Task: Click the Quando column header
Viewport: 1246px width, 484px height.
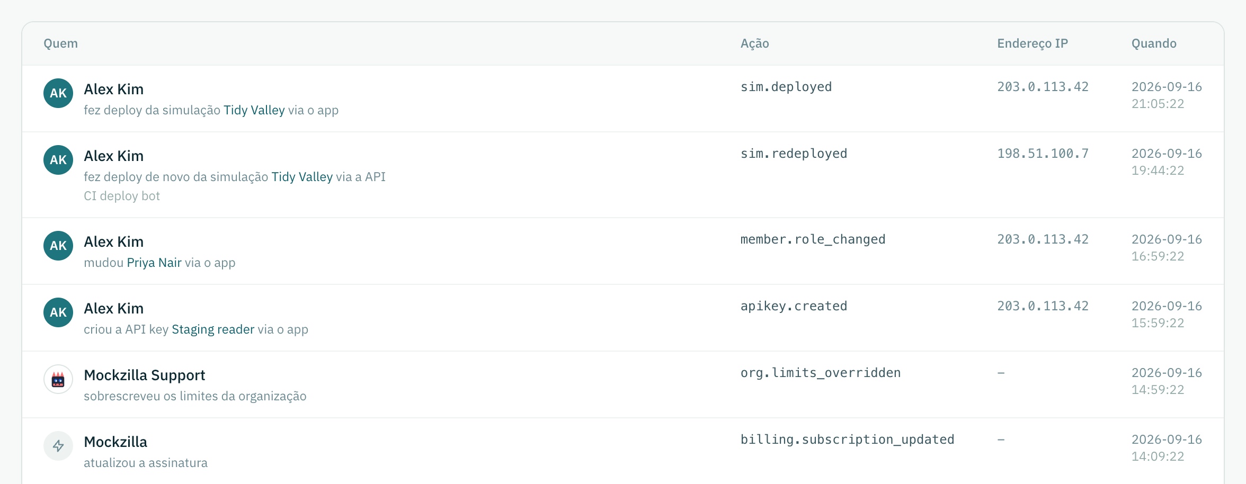Action: (1154, 43)
